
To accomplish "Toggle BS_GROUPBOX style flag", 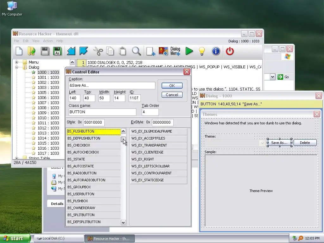I will click(94, 187).
